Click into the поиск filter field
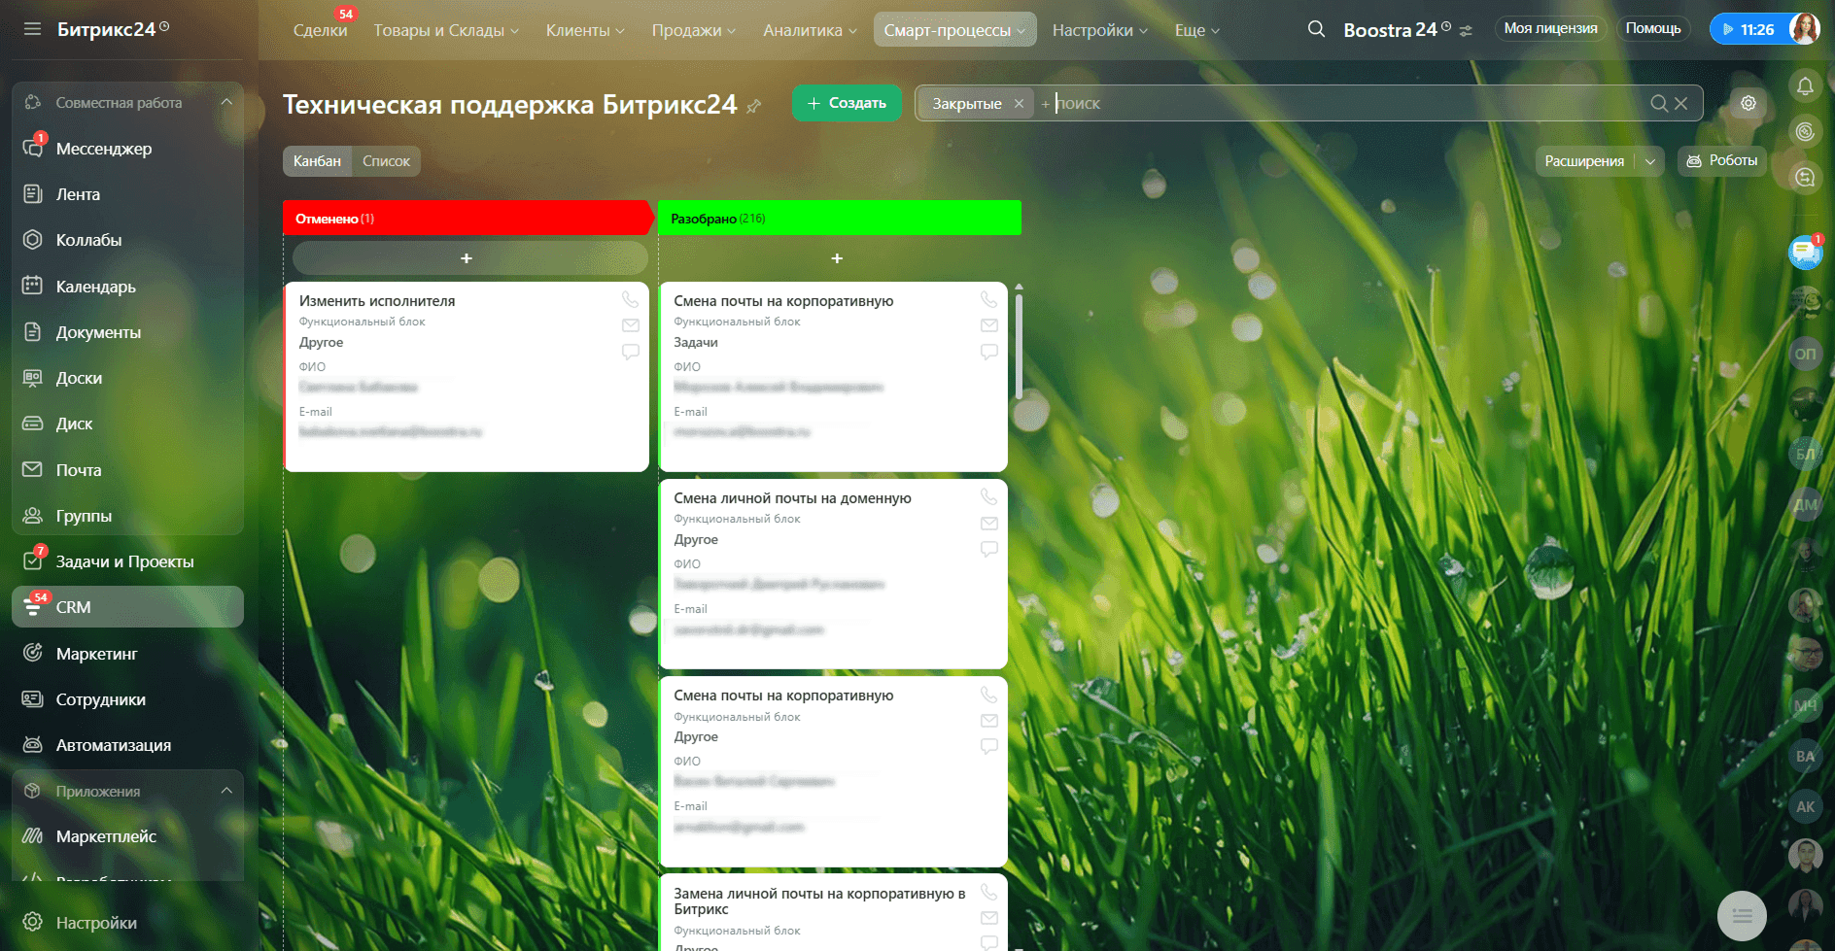The image size is (1835, 951). [1341, 104]
